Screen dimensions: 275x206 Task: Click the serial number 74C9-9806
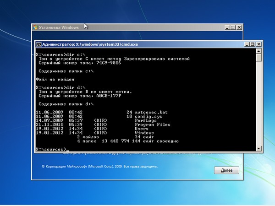tap(108, 63)
